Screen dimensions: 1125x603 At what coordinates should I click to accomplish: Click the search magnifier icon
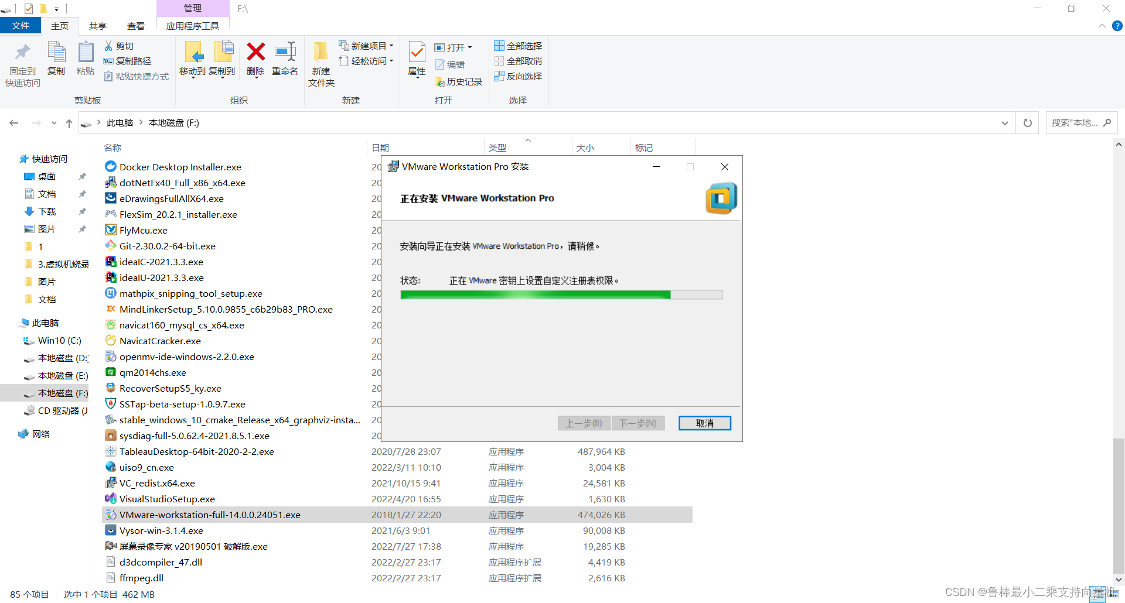(x=1107, y=123)
